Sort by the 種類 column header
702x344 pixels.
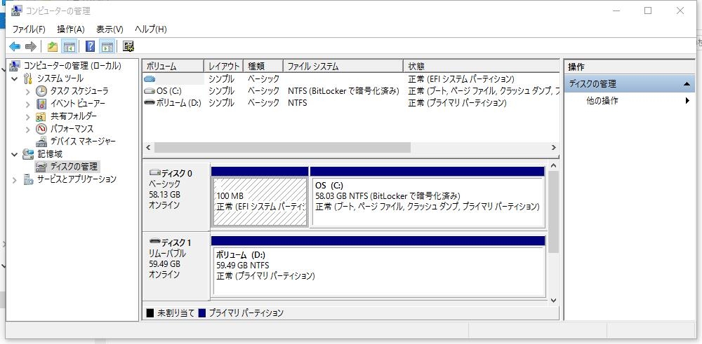point(264,66)
